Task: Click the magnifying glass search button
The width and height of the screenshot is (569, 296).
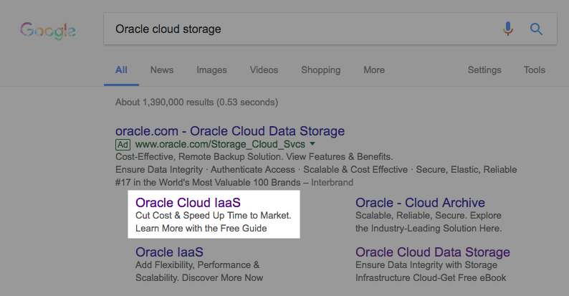Action: pos(536,29)
